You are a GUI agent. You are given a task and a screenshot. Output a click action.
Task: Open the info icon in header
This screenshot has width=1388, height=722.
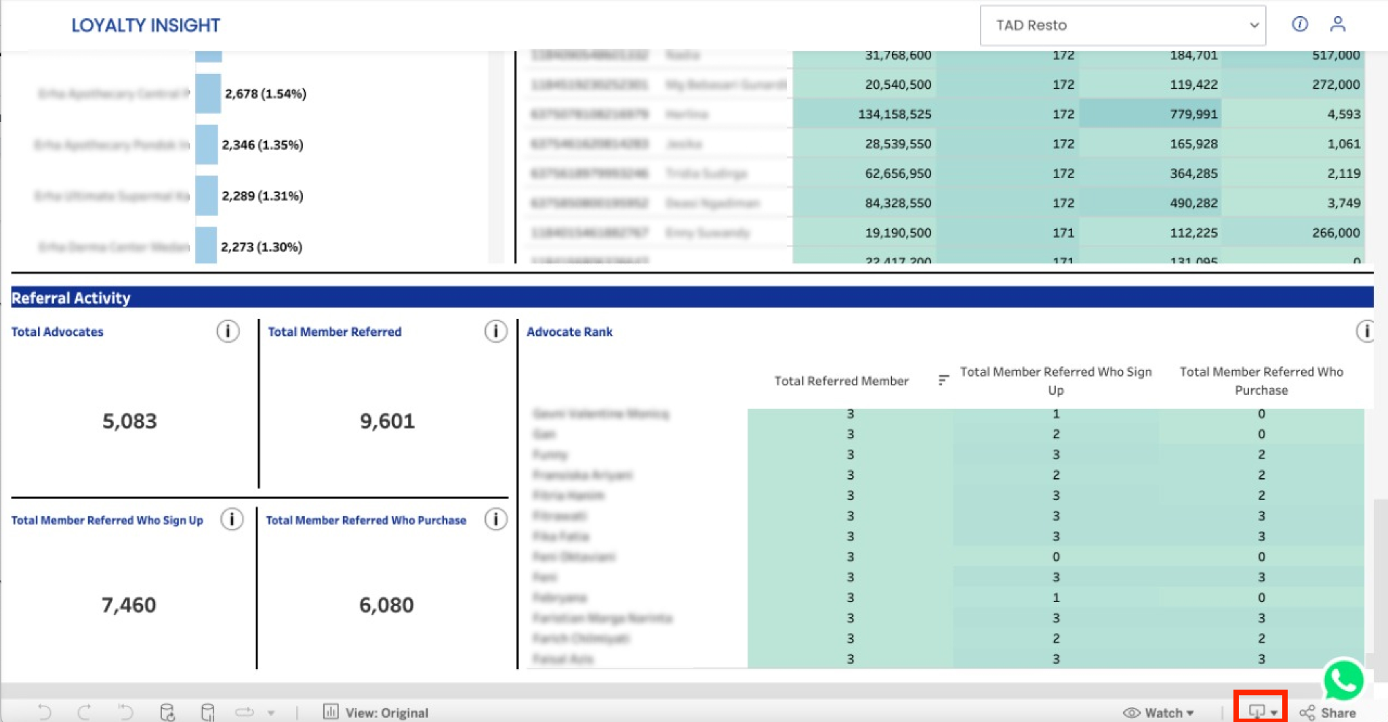click(1299, 24)
